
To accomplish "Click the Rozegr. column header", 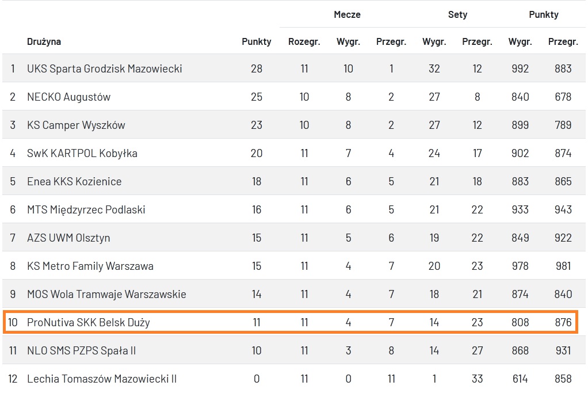I will 304,41.
